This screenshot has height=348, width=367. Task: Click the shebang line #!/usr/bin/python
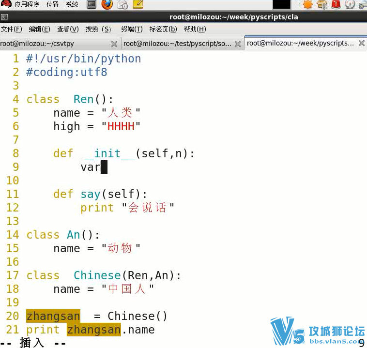(84, 59)
